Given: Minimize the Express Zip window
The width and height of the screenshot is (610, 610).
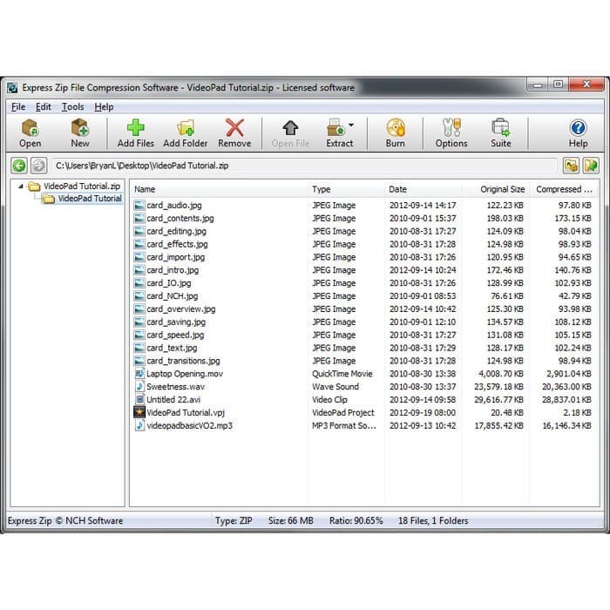Looking at the screenshot, I should (x=538, y=85).
